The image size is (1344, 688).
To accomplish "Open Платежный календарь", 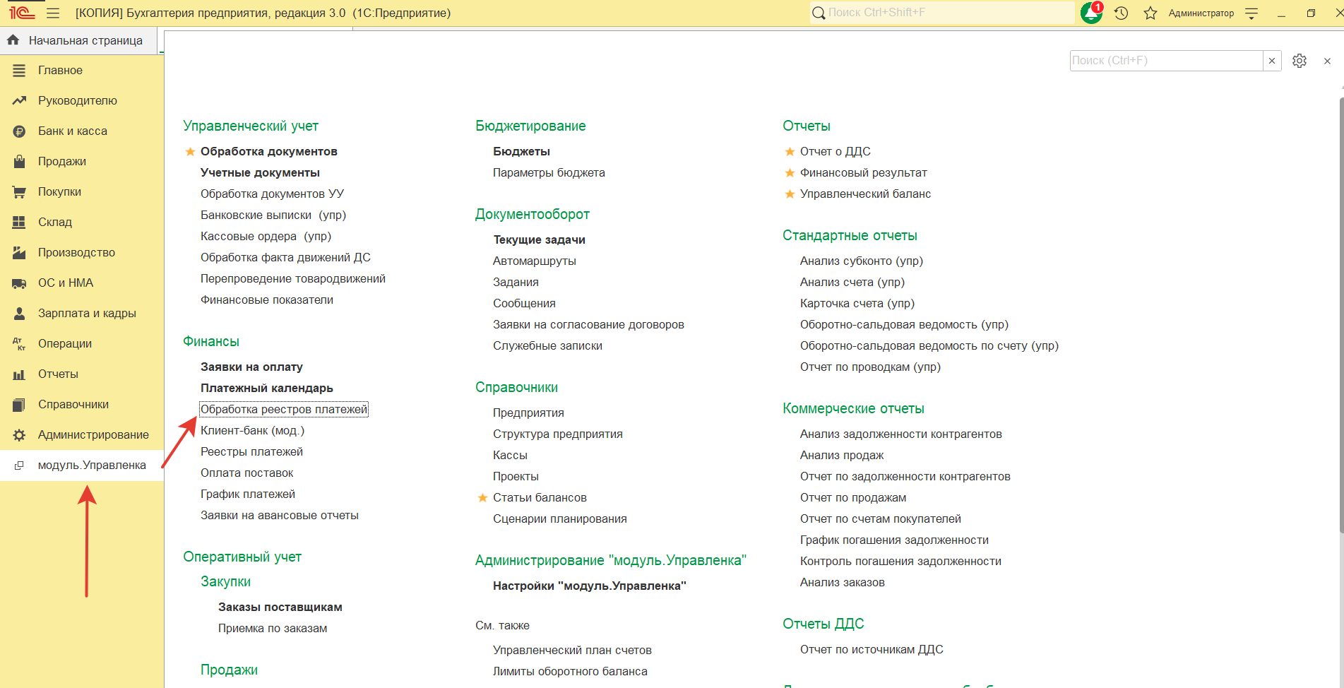I will click(267, 388).
